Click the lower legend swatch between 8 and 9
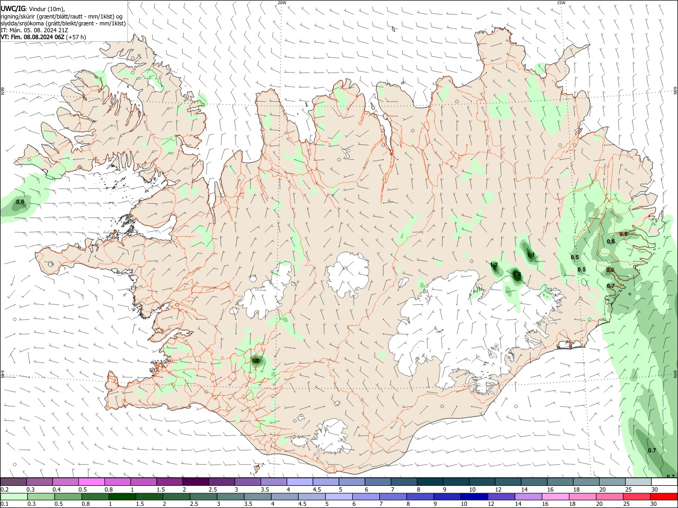Screen dimensions: 678x508 (421, 496)
